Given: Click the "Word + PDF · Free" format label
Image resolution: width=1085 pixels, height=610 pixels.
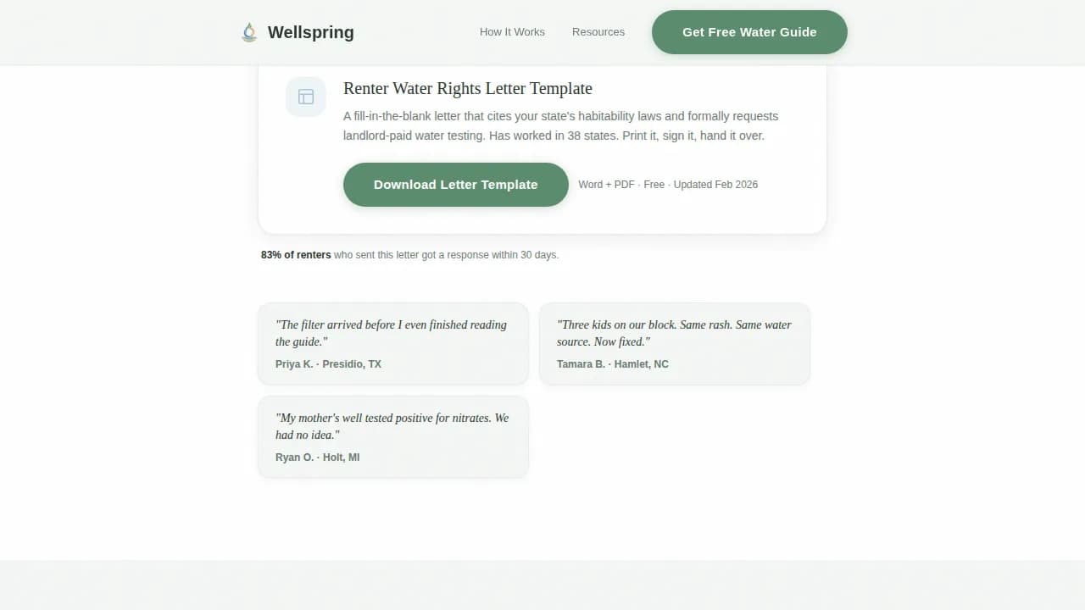Looking at the screenshot, I should tap(620, 184).
